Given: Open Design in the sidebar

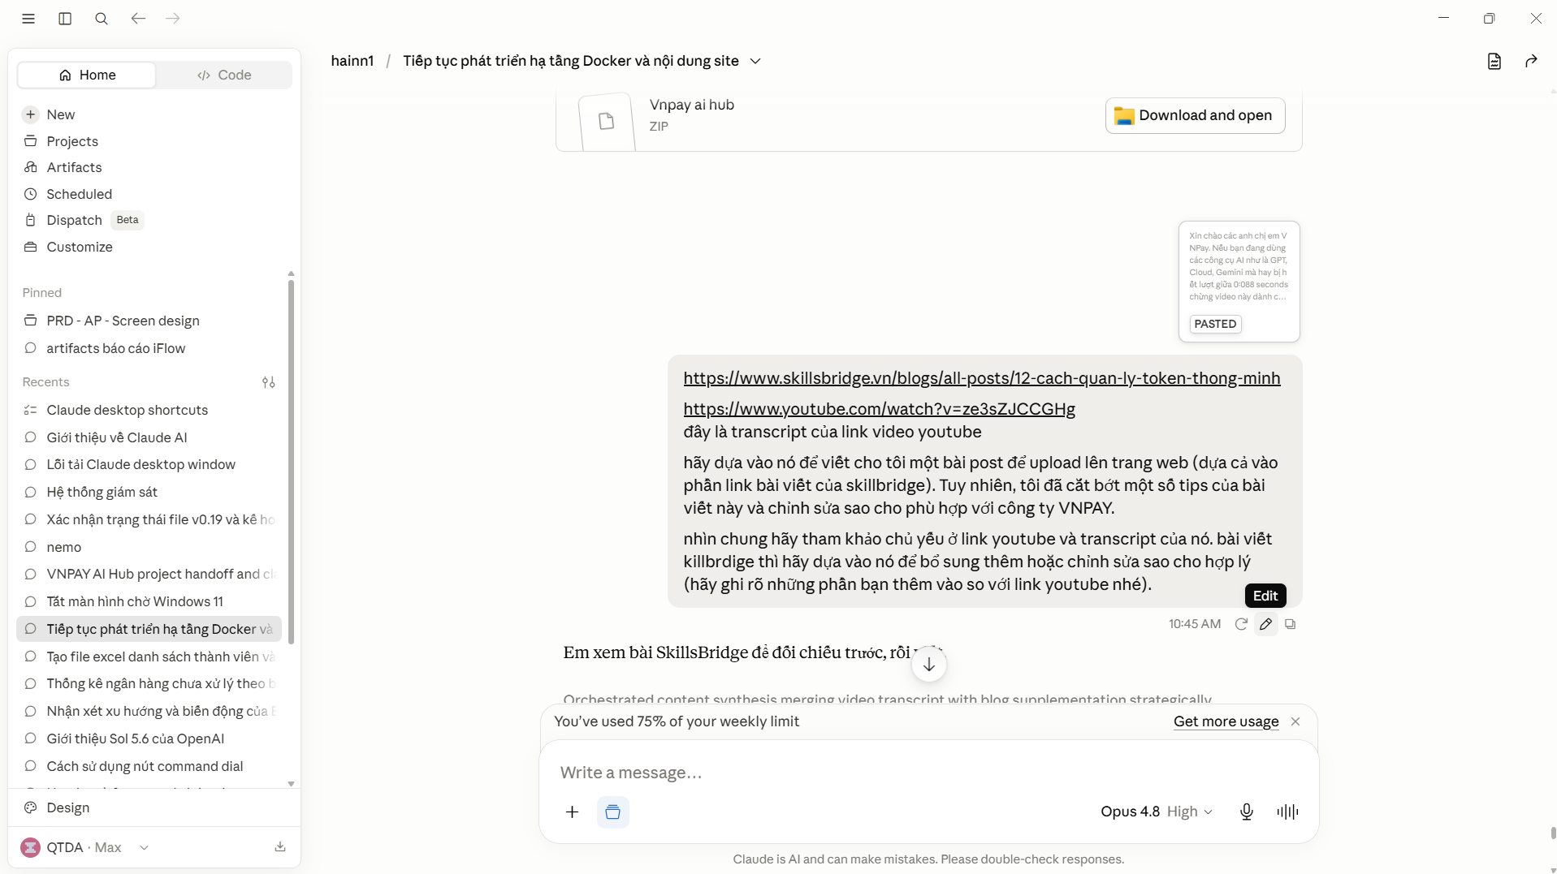Looking at the screenshot, I should (x=68, y=807).
